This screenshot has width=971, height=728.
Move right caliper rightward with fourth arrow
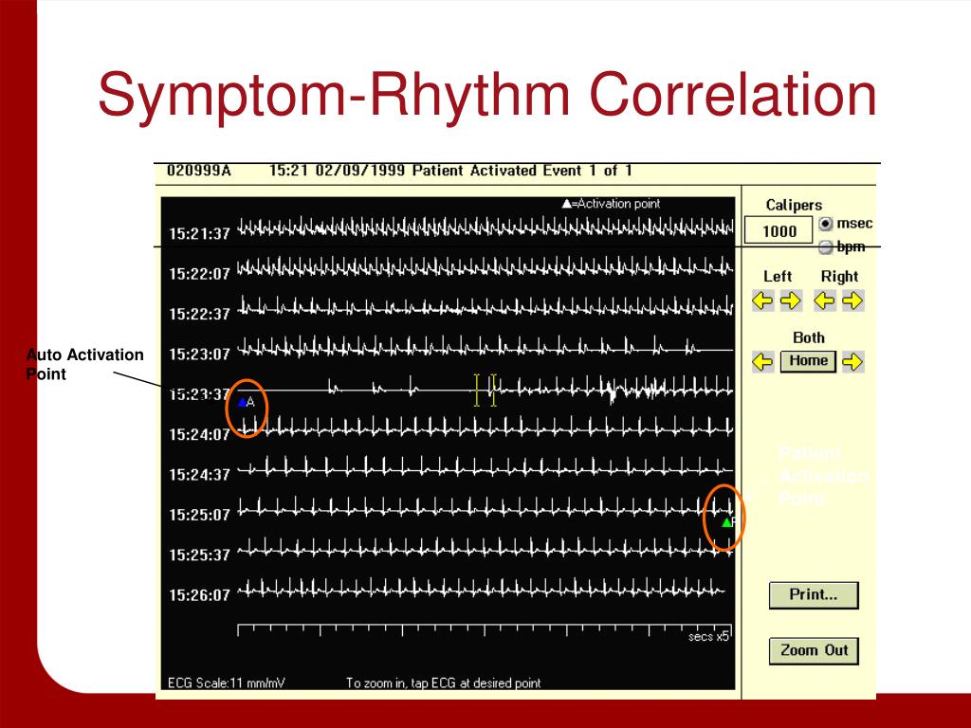click(x=852, y=300)
